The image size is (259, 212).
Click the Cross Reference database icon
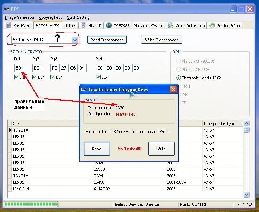pyautogui.click(x=170, y=25)
